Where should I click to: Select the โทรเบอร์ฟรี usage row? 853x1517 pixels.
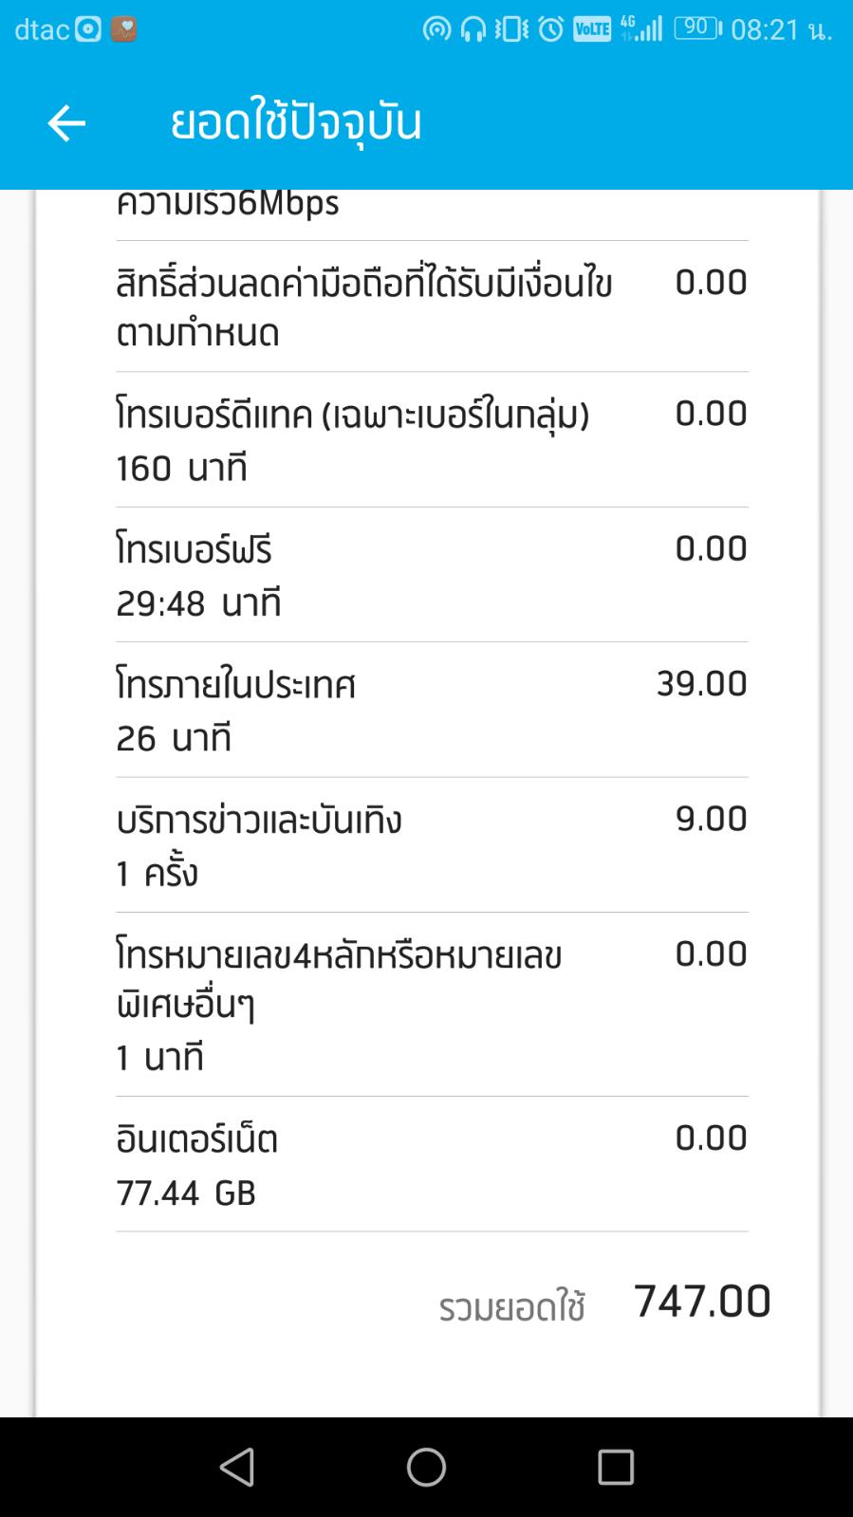click(x=432, y=575)
